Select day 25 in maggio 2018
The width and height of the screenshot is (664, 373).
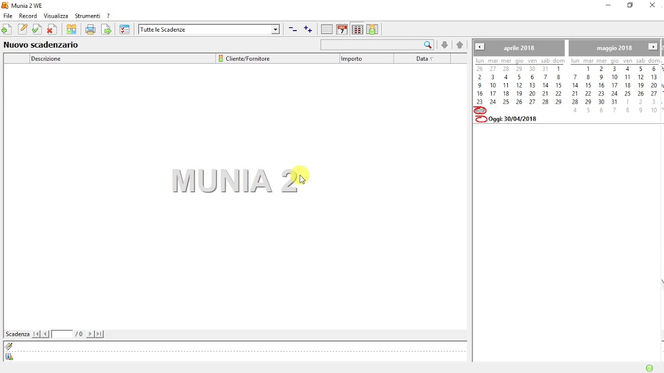point(628,94)
